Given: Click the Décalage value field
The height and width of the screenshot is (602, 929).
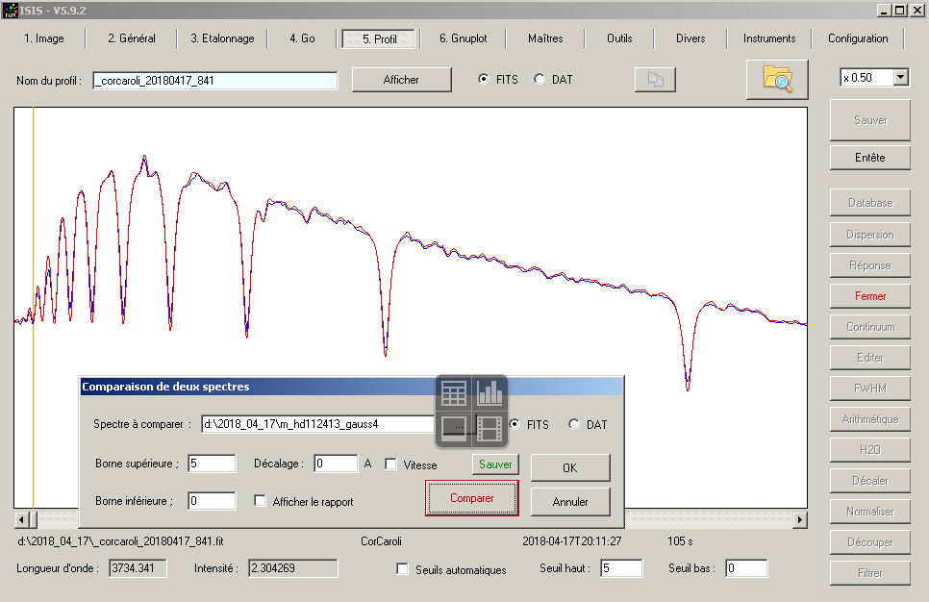Looking at the screenshot, I should [x=336, y=464].
